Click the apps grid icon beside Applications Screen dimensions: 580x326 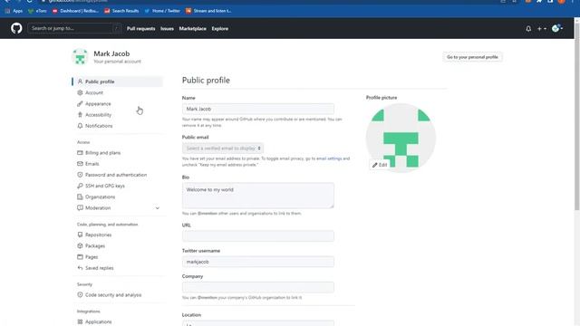(80, 322)
